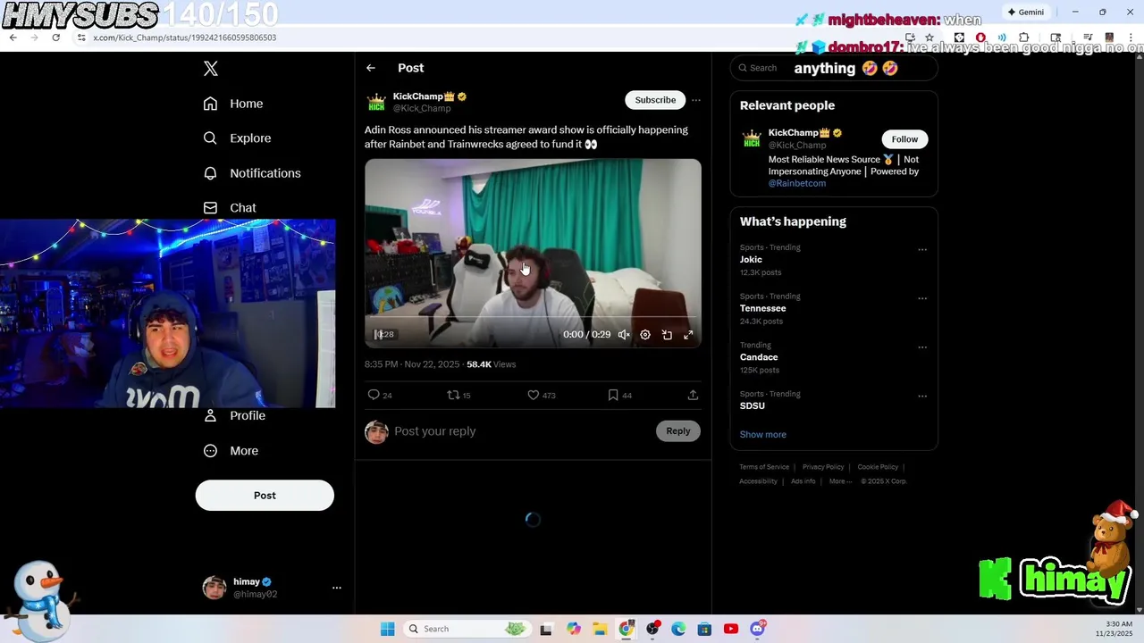The image size is (1144, 643).
Task: Open Microsoft Edge from taskbar
Action: pos(678,629)
